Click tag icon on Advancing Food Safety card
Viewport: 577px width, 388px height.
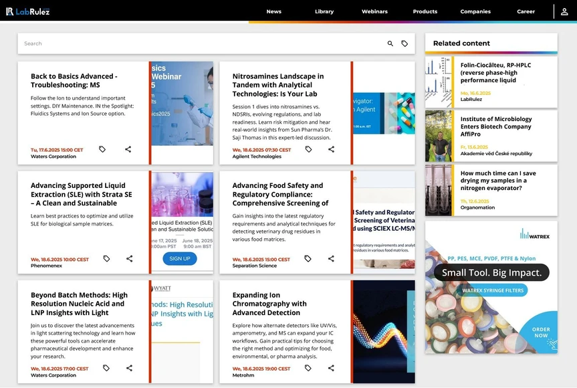[x=308, y=259]
